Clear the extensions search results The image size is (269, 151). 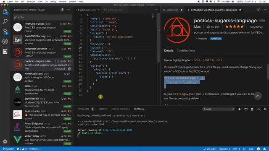(x=62, y=10)
